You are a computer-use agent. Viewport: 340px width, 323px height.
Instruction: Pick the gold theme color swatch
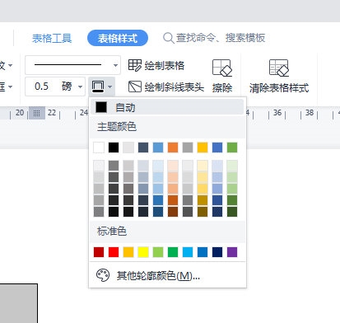203,147
